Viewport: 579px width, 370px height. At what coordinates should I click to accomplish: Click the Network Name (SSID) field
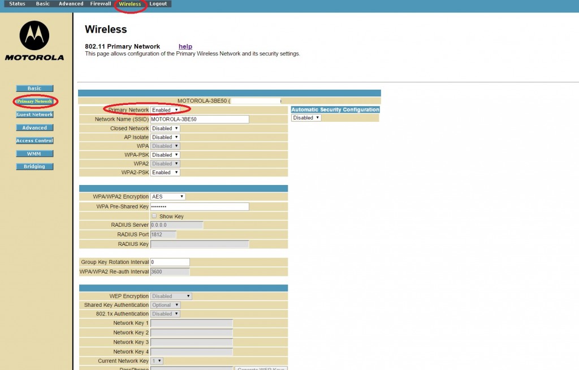point(200,120)
